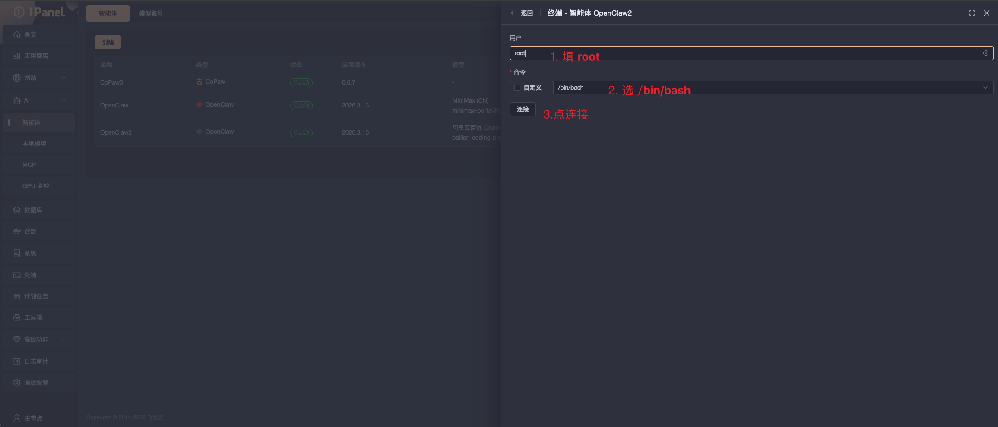The width and height of the screenshot is (998, 427).
Task: Open the 面板设置 panel settings gear
Action: (x=17, y=383)
